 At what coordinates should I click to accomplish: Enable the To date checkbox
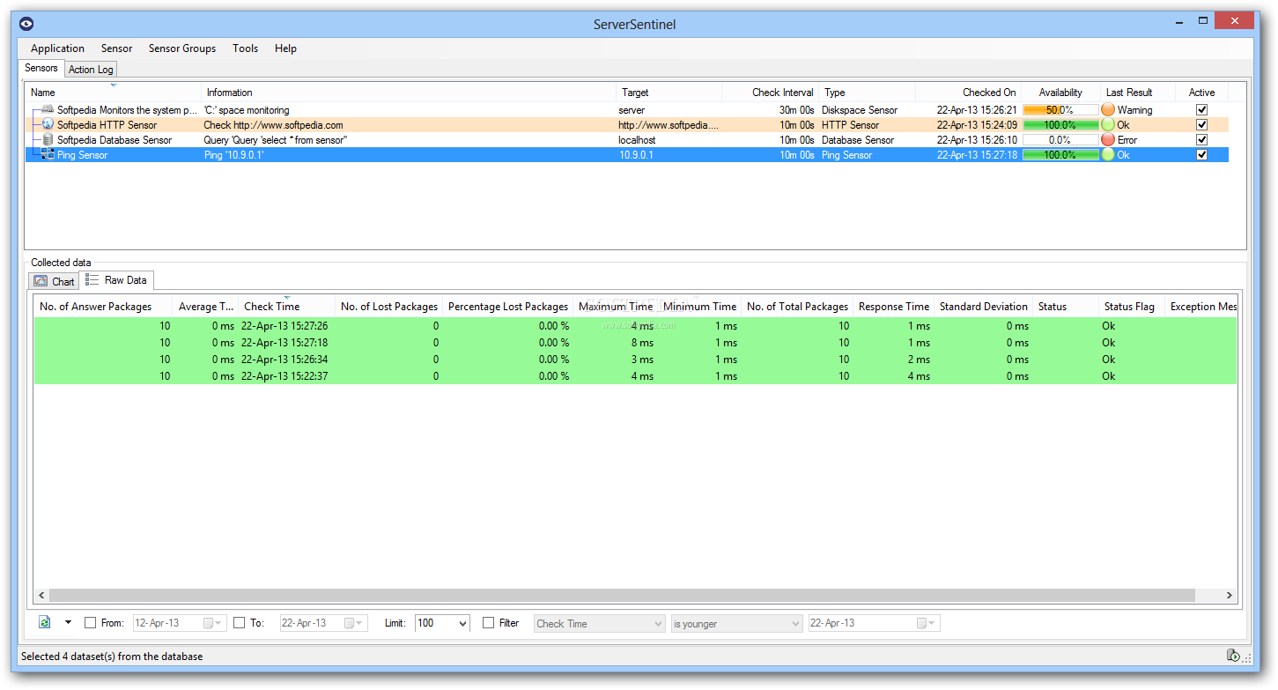[240, 623]
